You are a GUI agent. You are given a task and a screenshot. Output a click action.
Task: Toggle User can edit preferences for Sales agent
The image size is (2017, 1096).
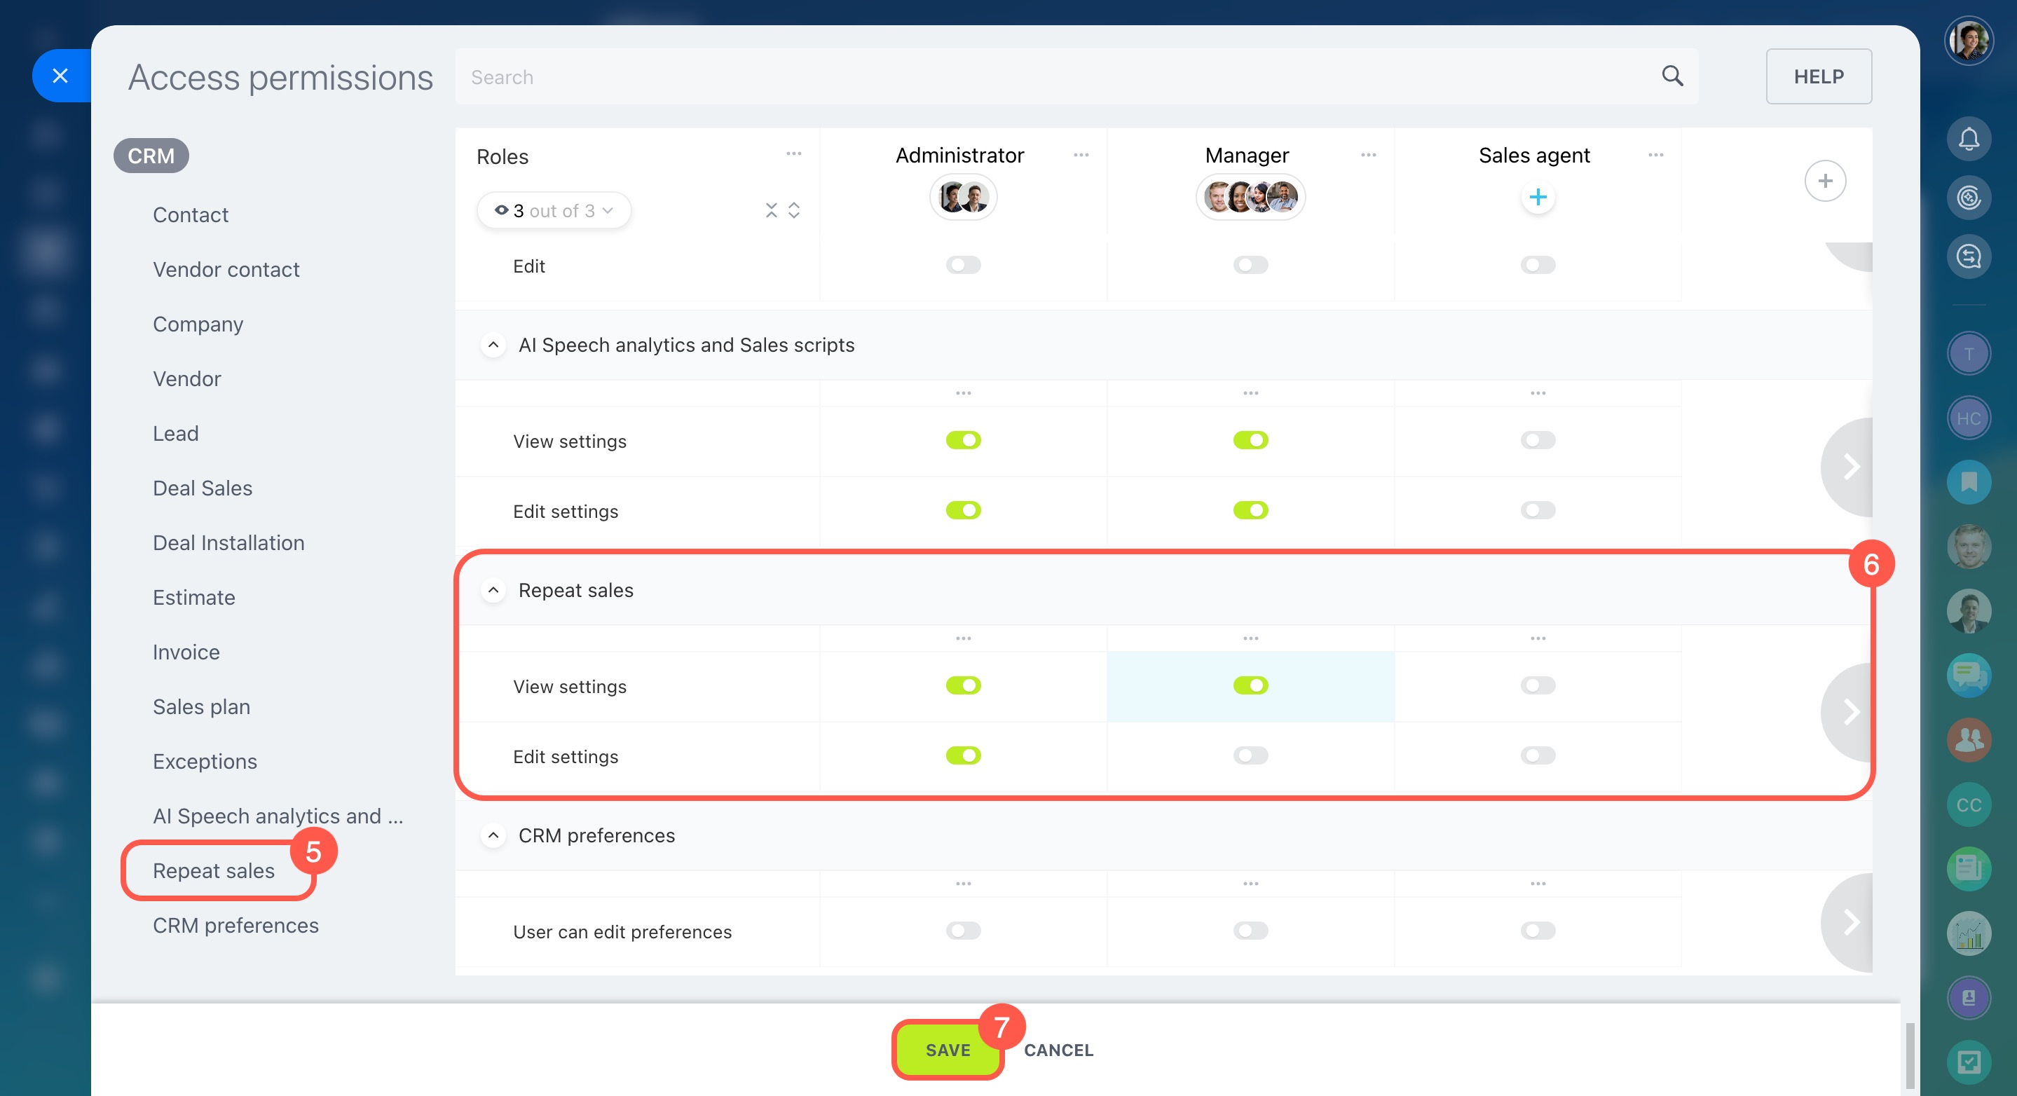[1537, 931]
